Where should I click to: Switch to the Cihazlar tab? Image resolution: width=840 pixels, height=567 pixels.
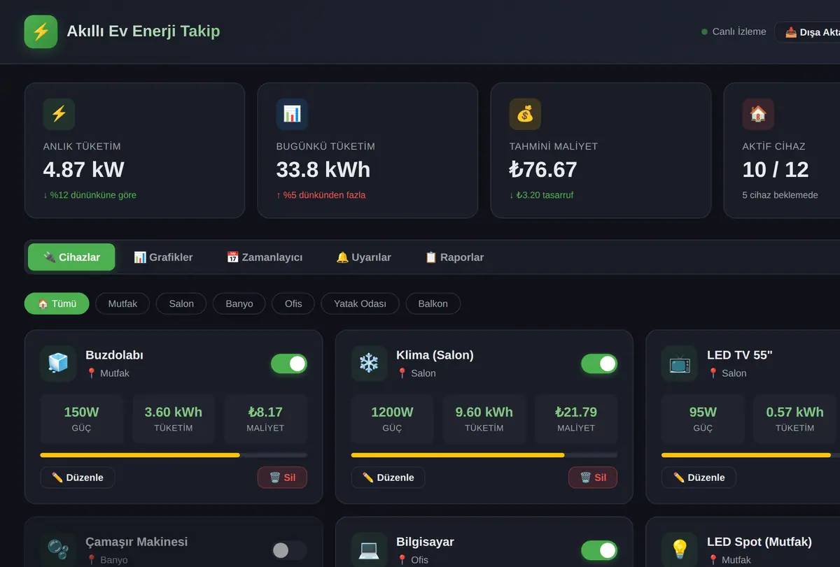pyautogui.click(x=71, y=257)
